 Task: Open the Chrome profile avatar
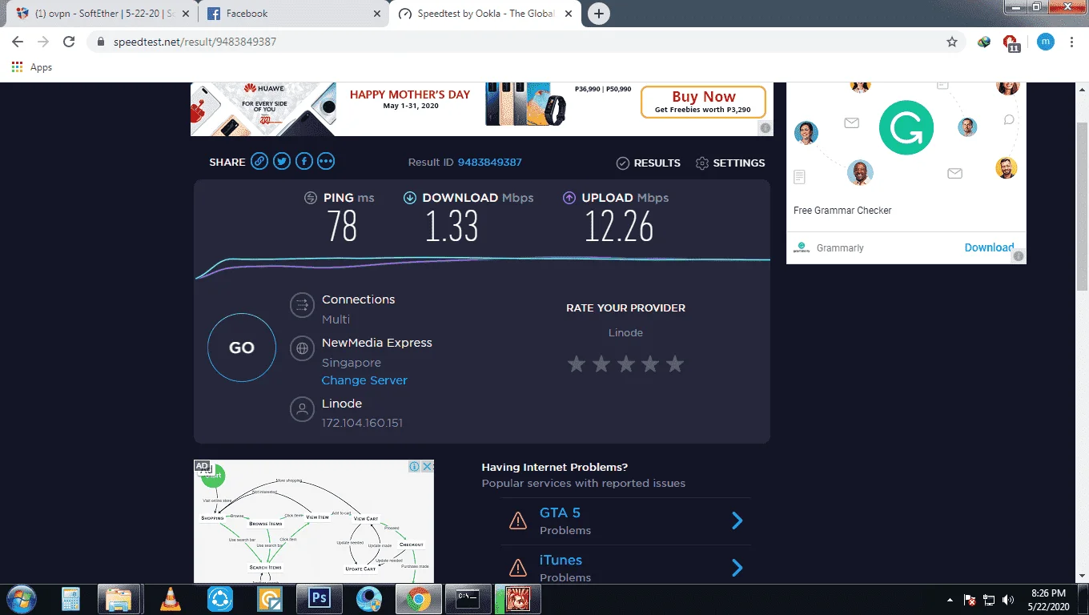[x=1046, y=42]
